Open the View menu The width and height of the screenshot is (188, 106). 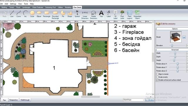20,4
